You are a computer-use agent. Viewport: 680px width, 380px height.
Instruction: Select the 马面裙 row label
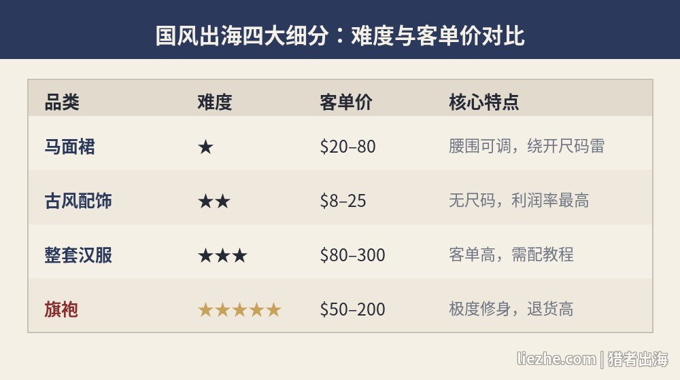(69, 147)
